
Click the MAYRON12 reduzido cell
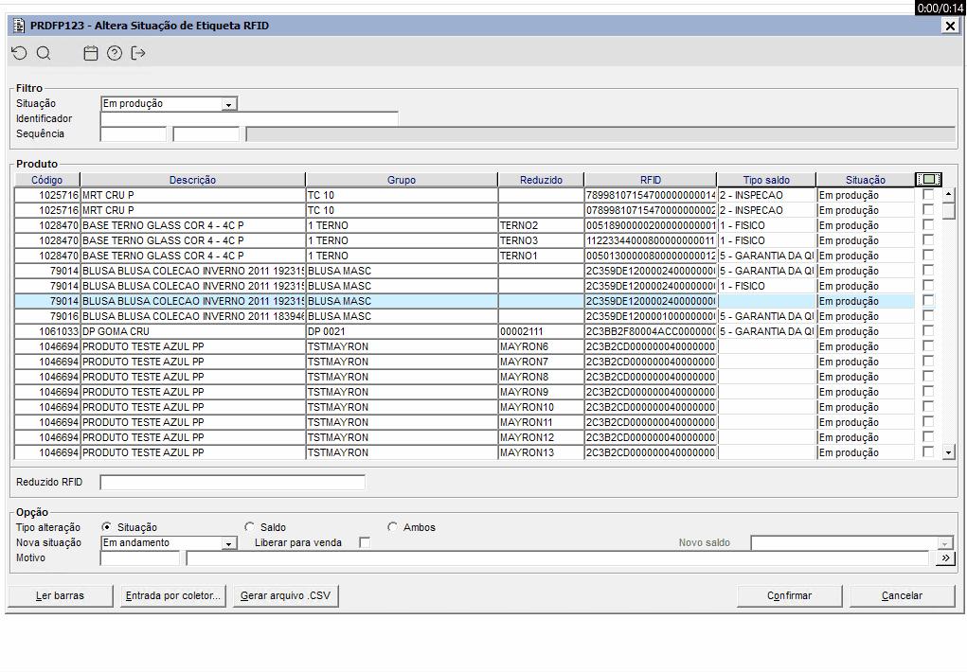[x=541, y=437]
